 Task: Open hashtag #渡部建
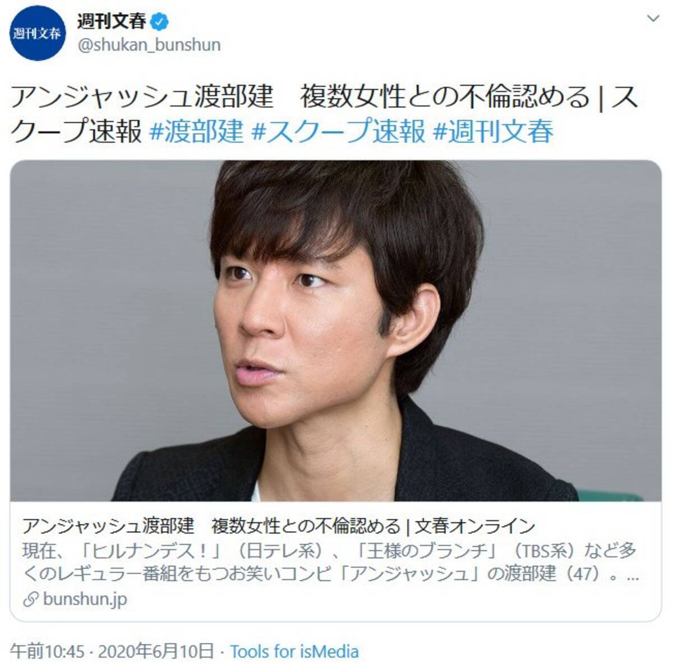(x=197, y=132)
